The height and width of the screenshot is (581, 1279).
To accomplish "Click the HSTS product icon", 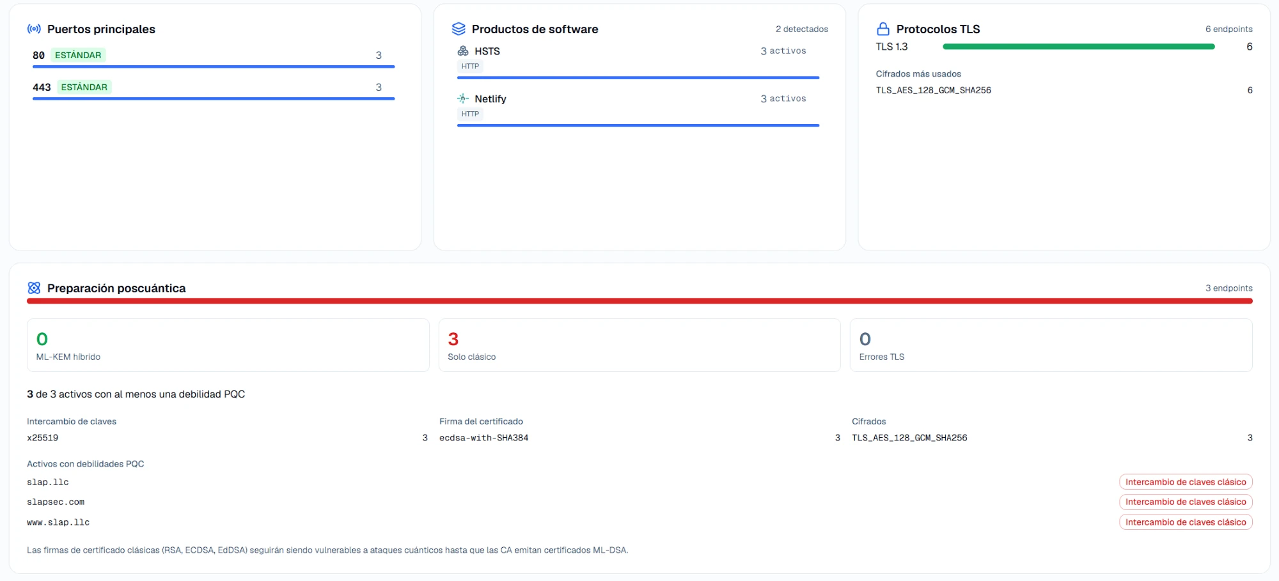I will [x=463, y=51].
